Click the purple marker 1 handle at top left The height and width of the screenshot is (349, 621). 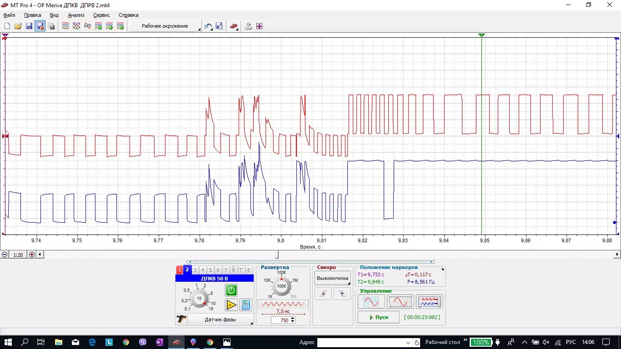pos(5,35)
